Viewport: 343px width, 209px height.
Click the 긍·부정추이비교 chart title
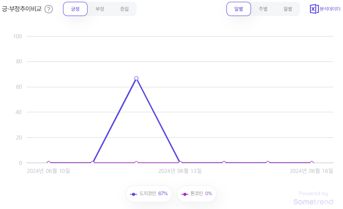coord(21,9)
